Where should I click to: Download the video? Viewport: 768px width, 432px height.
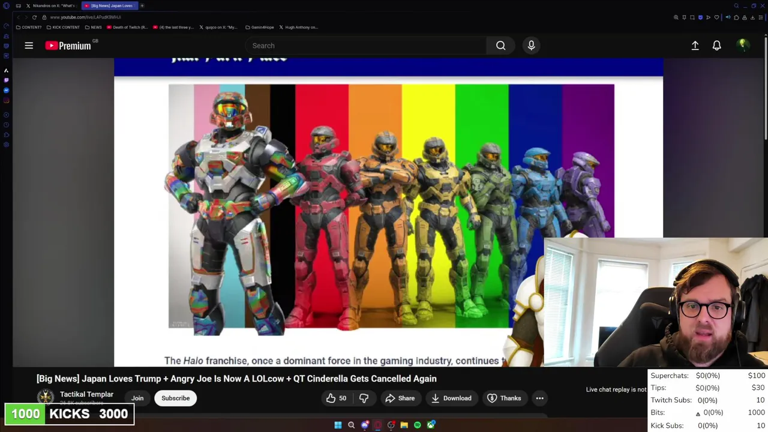click(x=451, y=398)
